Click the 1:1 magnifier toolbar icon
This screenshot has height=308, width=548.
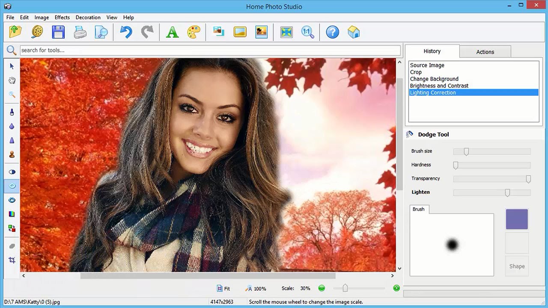308,32
